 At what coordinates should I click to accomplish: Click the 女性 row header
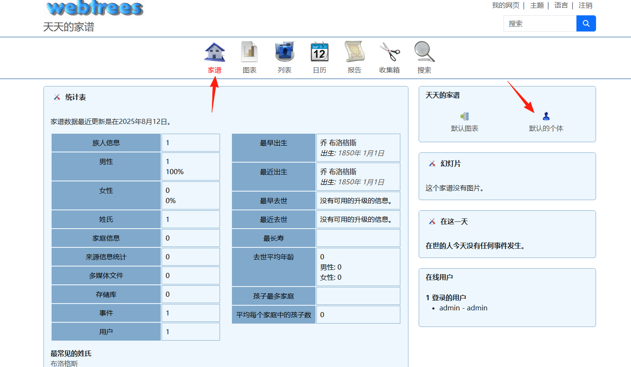click(106, 195)
